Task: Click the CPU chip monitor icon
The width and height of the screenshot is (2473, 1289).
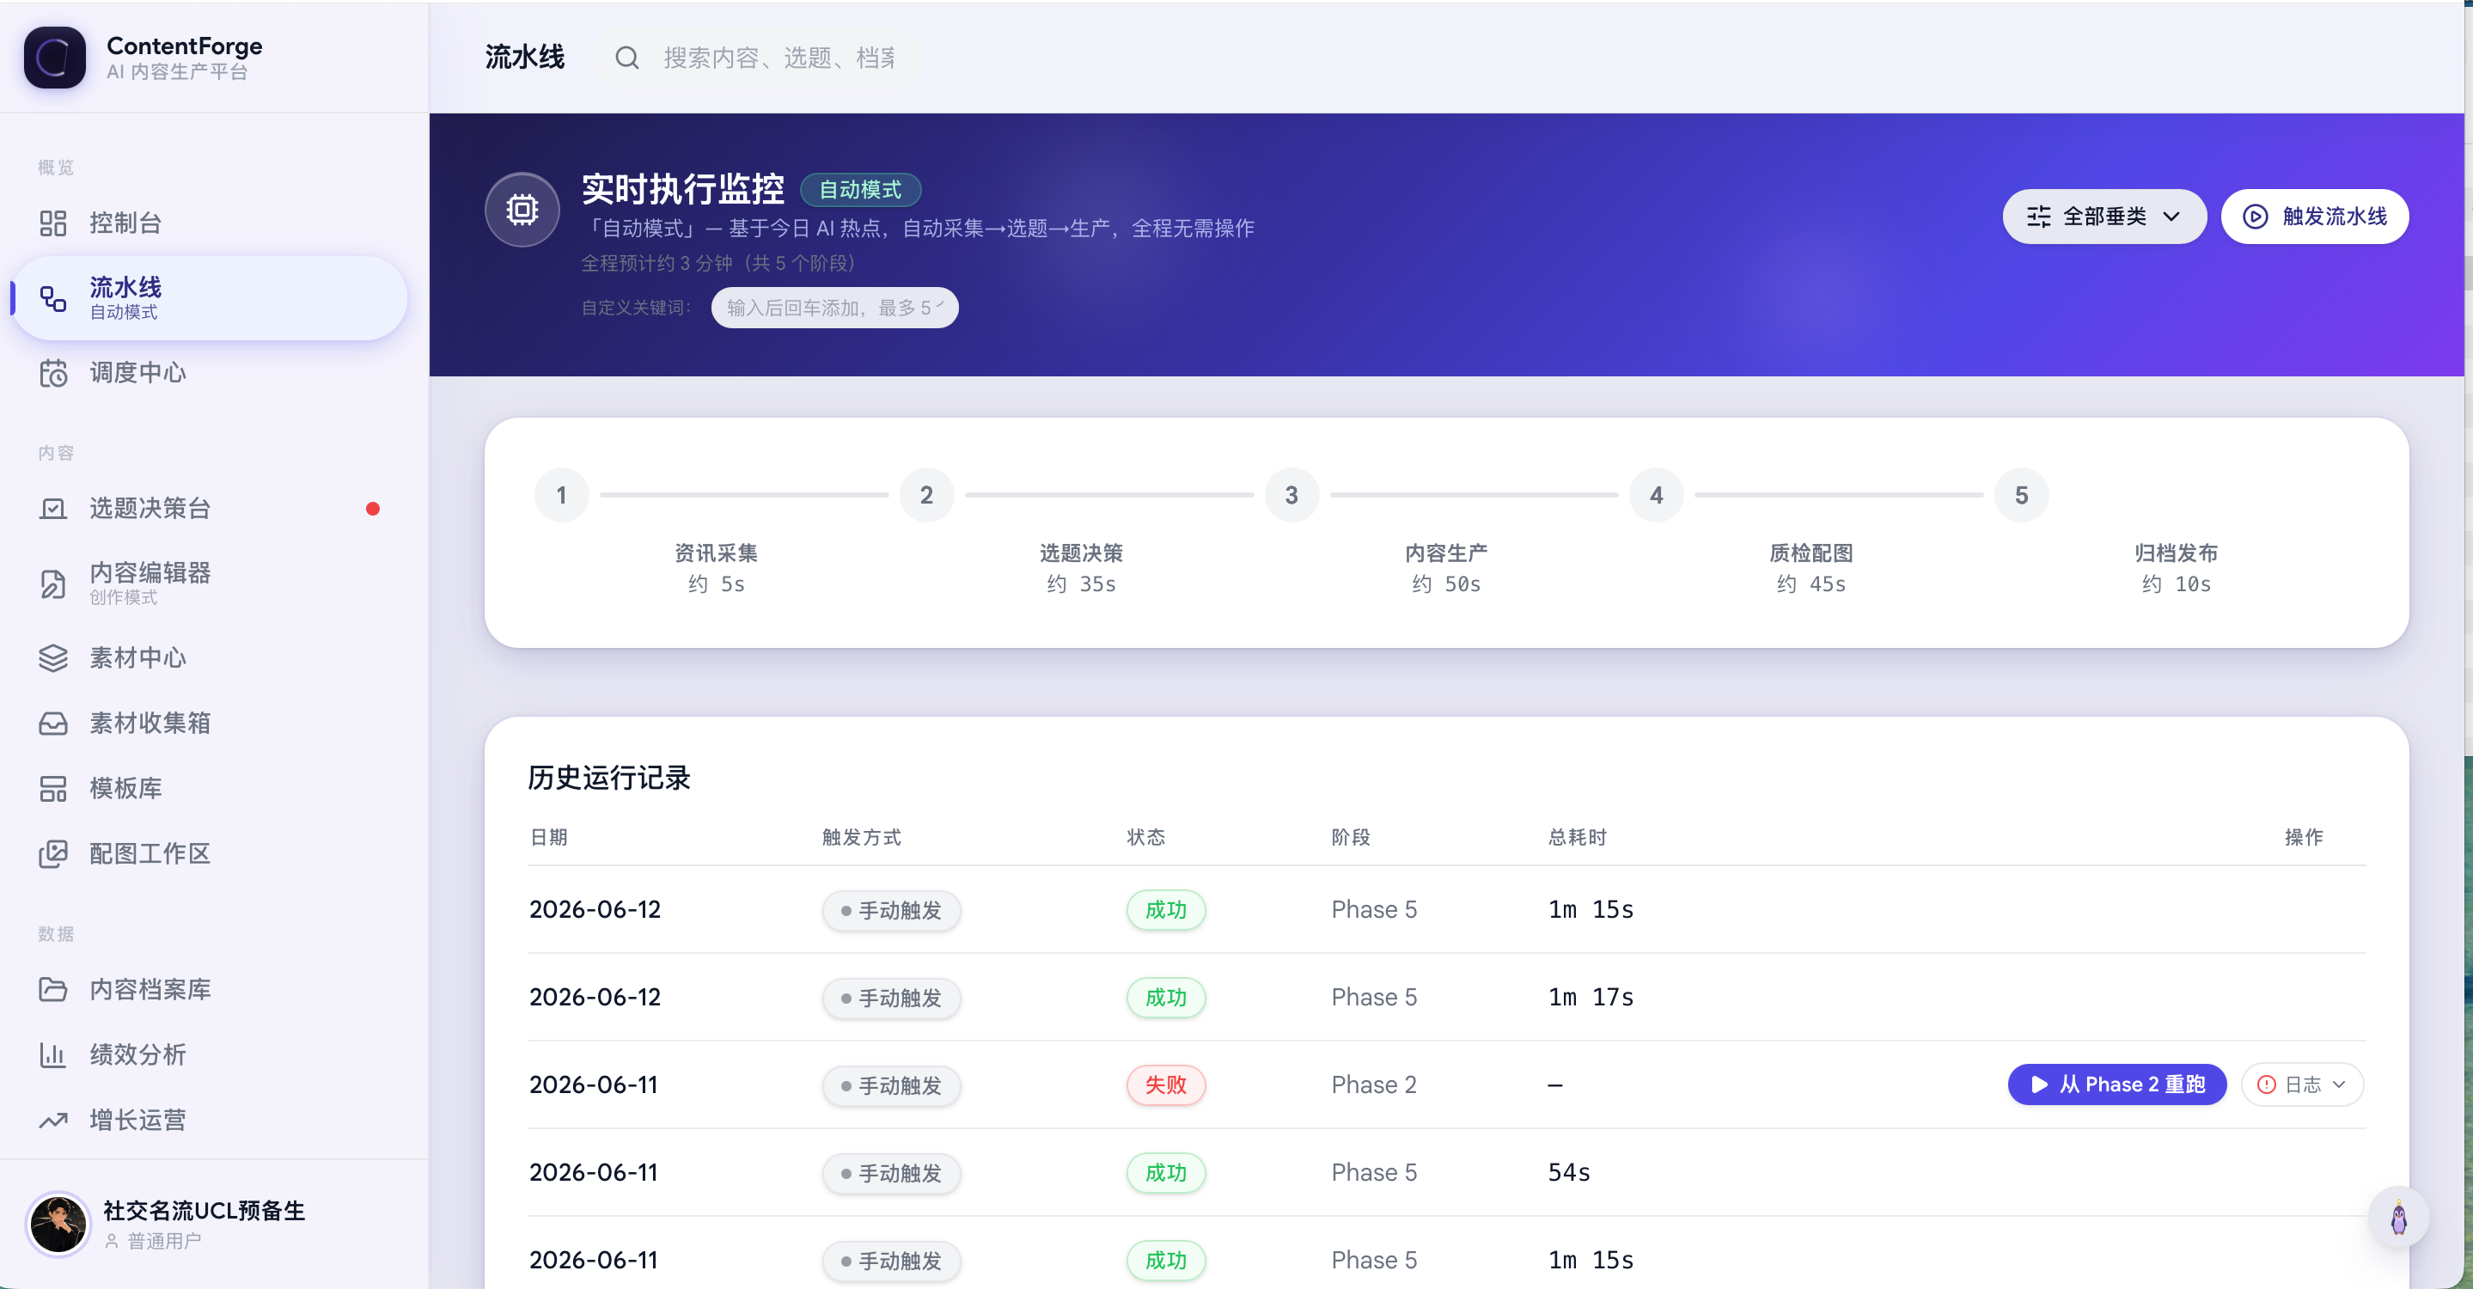Action: pyautogui.click(x=522, y=209)
